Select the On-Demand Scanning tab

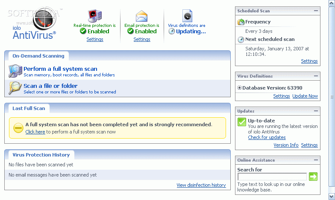click(38, 56)
